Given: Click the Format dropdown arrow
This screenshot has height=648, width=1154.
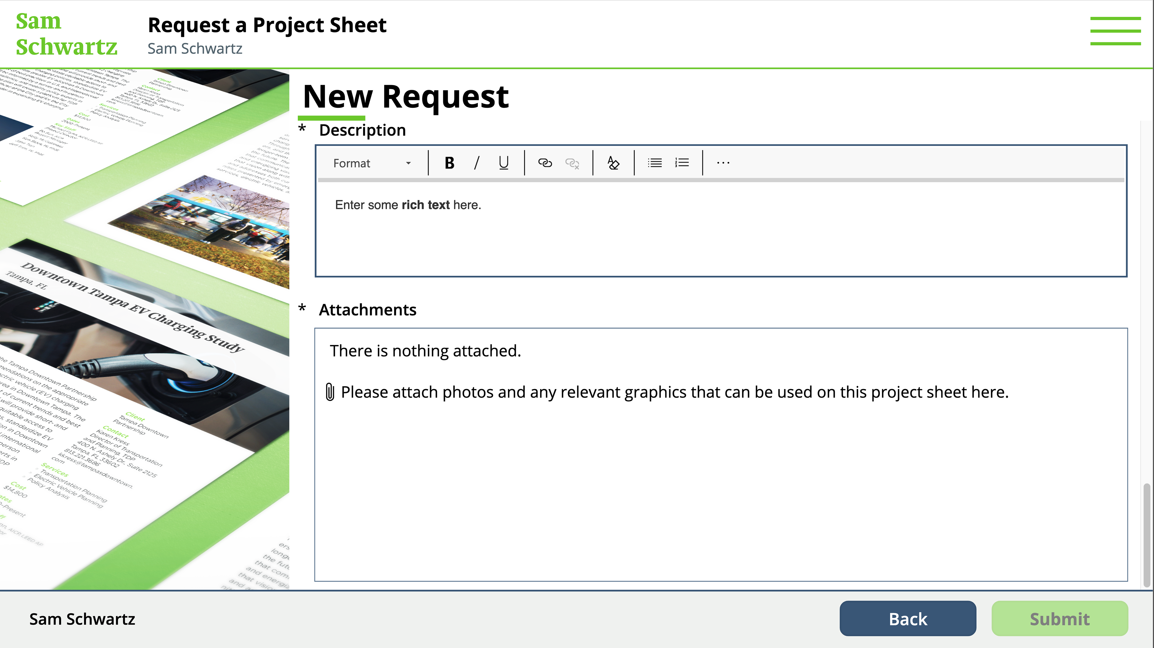Looking at the screenshot, I should [408, 163].
